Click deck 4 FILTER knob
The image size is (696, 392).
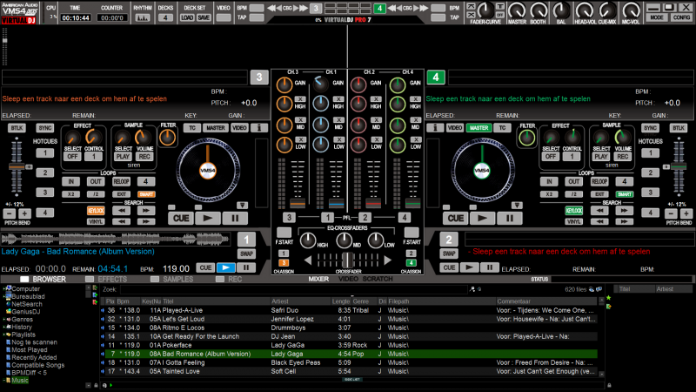(x=526, y=138)
